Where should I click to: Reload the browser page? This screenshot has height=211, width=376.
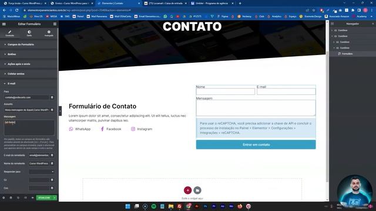(17, 11)
